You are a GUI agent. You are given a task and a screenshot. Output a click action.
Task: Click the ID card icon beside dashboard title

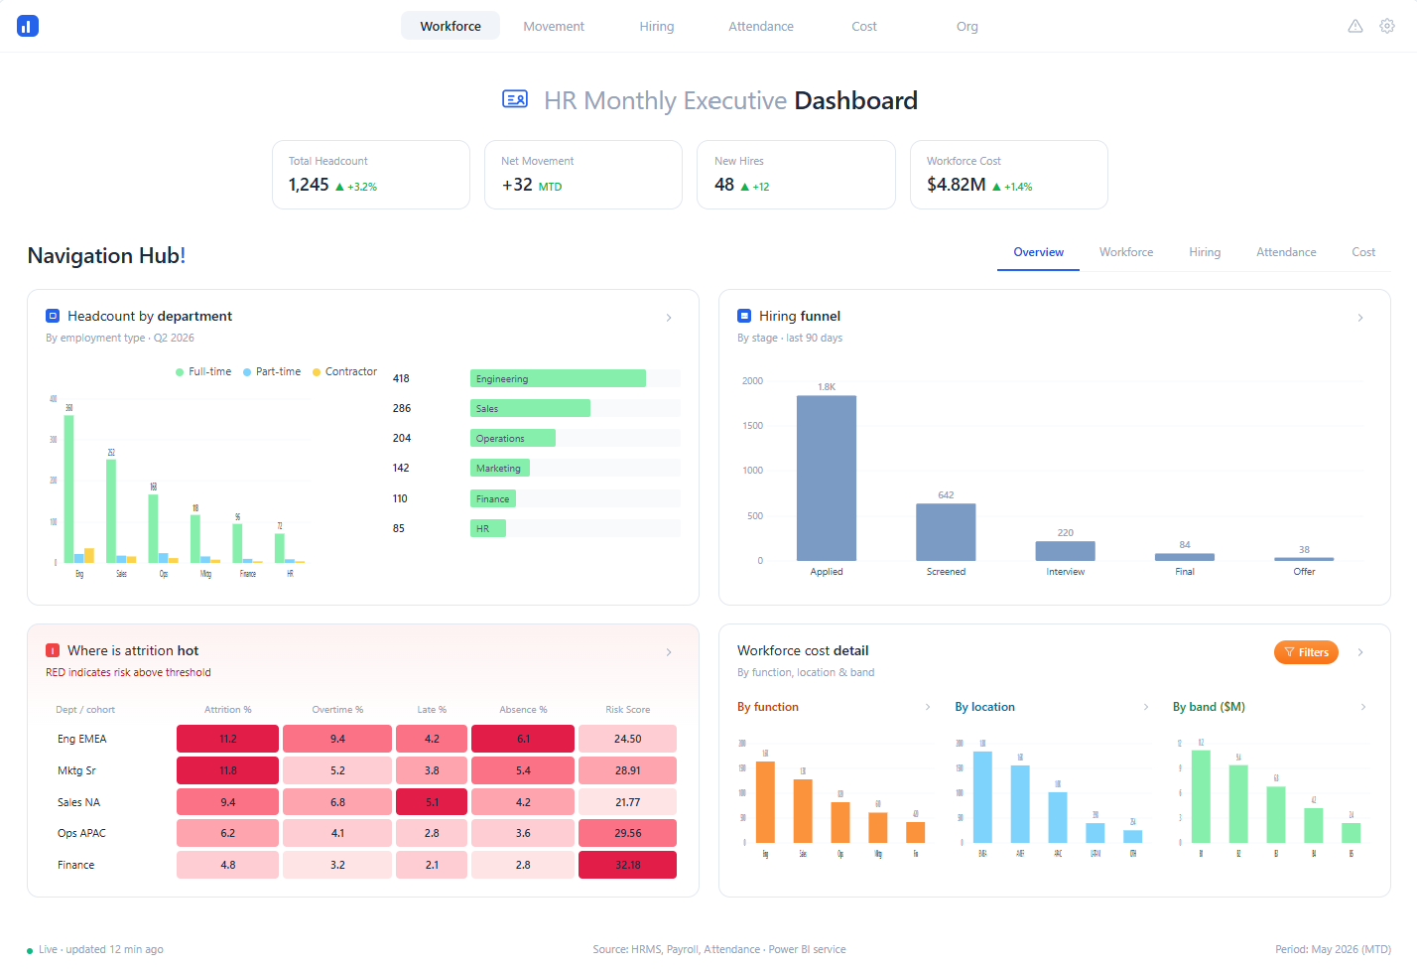pyautogui.click(x=515, y=99)
